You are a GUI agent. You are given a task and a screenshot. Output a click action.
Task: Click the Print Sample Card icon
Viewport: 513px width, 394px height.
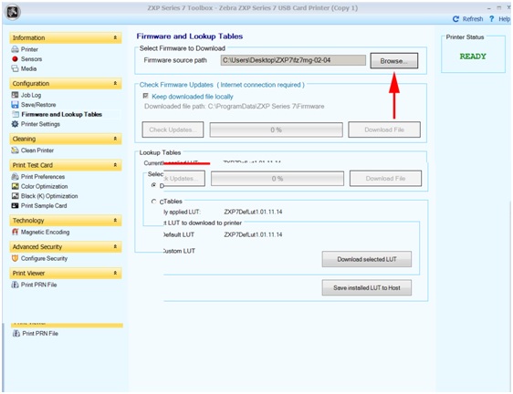click(15, 206)
